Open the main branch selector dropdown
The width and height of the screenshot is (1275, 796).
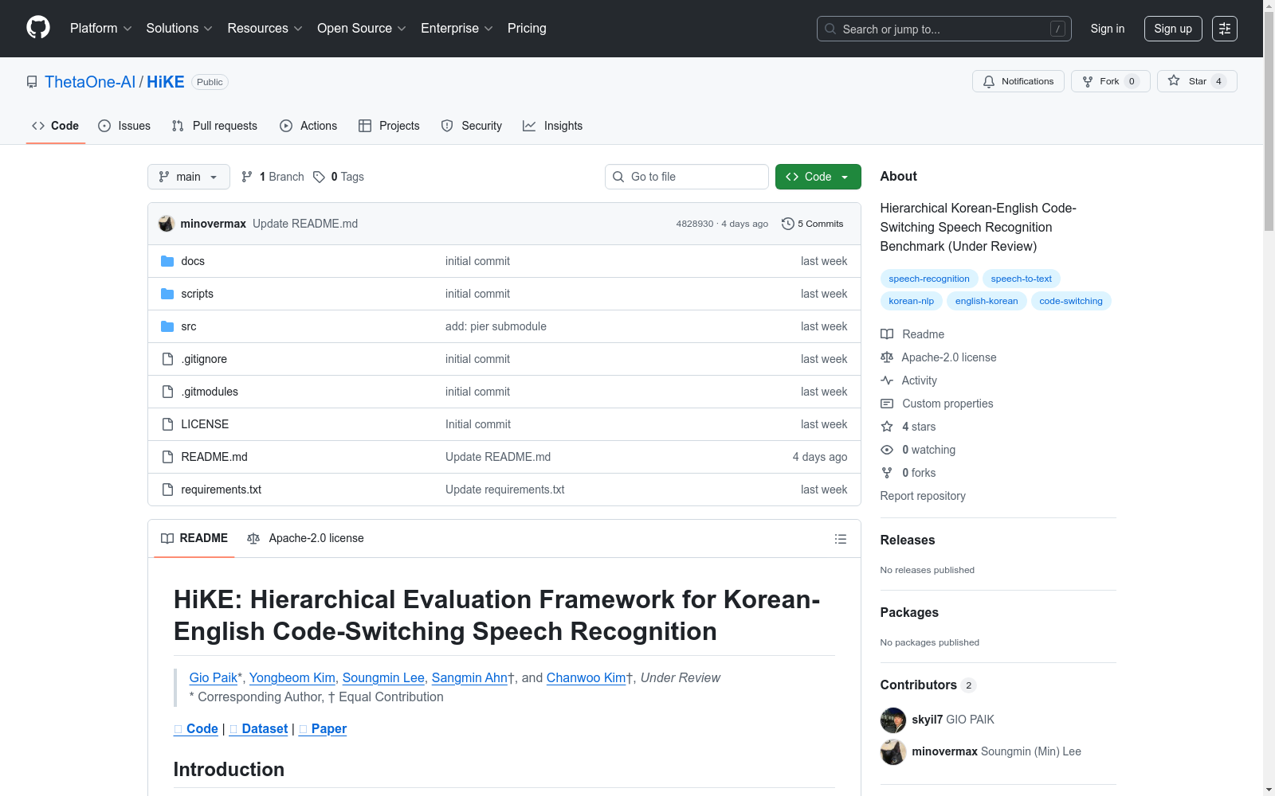189,177
